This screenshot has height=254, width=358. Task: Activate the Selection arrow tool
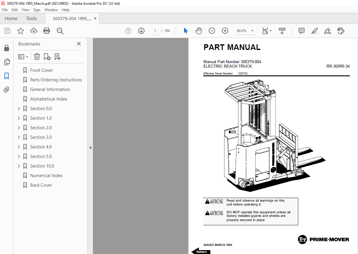click(186, 31)
